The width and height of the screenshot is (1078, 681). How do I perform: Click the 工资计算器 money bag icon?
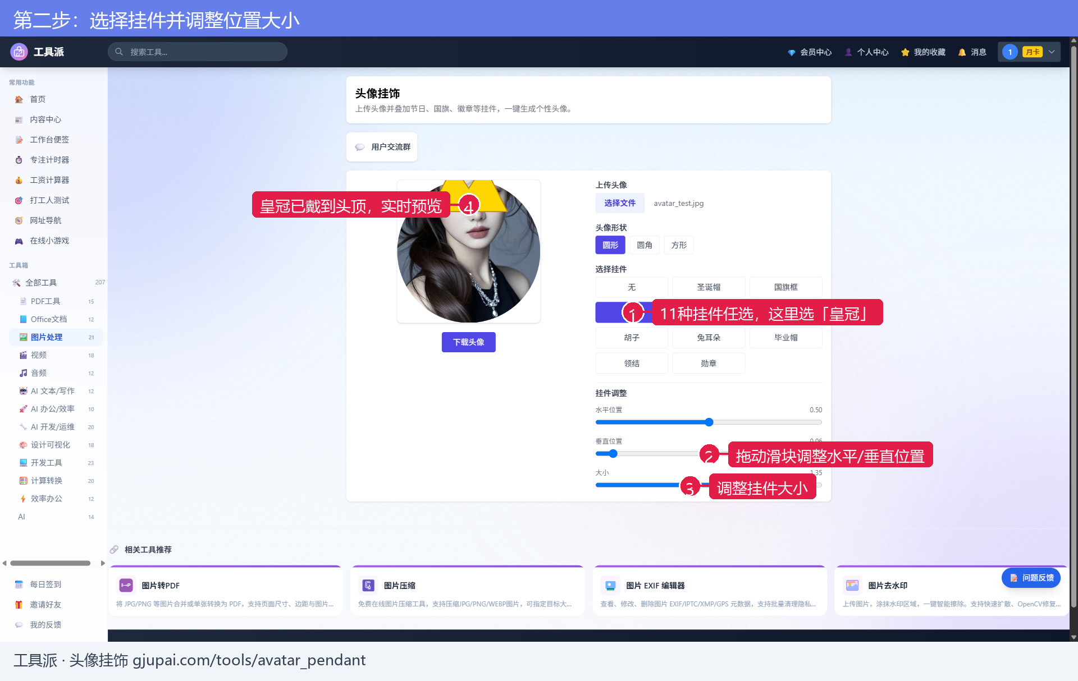point(19,180)
